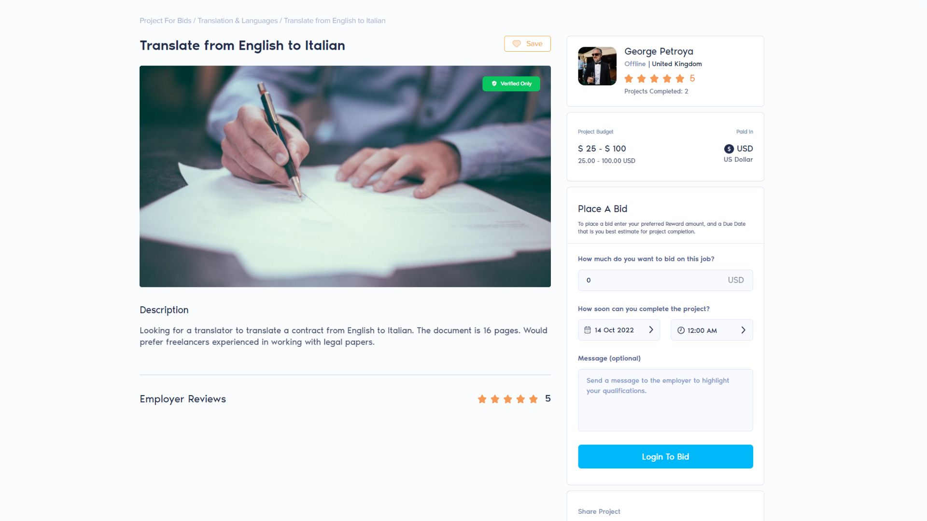Click the fifth star in George Petroya's rating
The height and width of the screenshot is (521, 927).
coord(680,79)
